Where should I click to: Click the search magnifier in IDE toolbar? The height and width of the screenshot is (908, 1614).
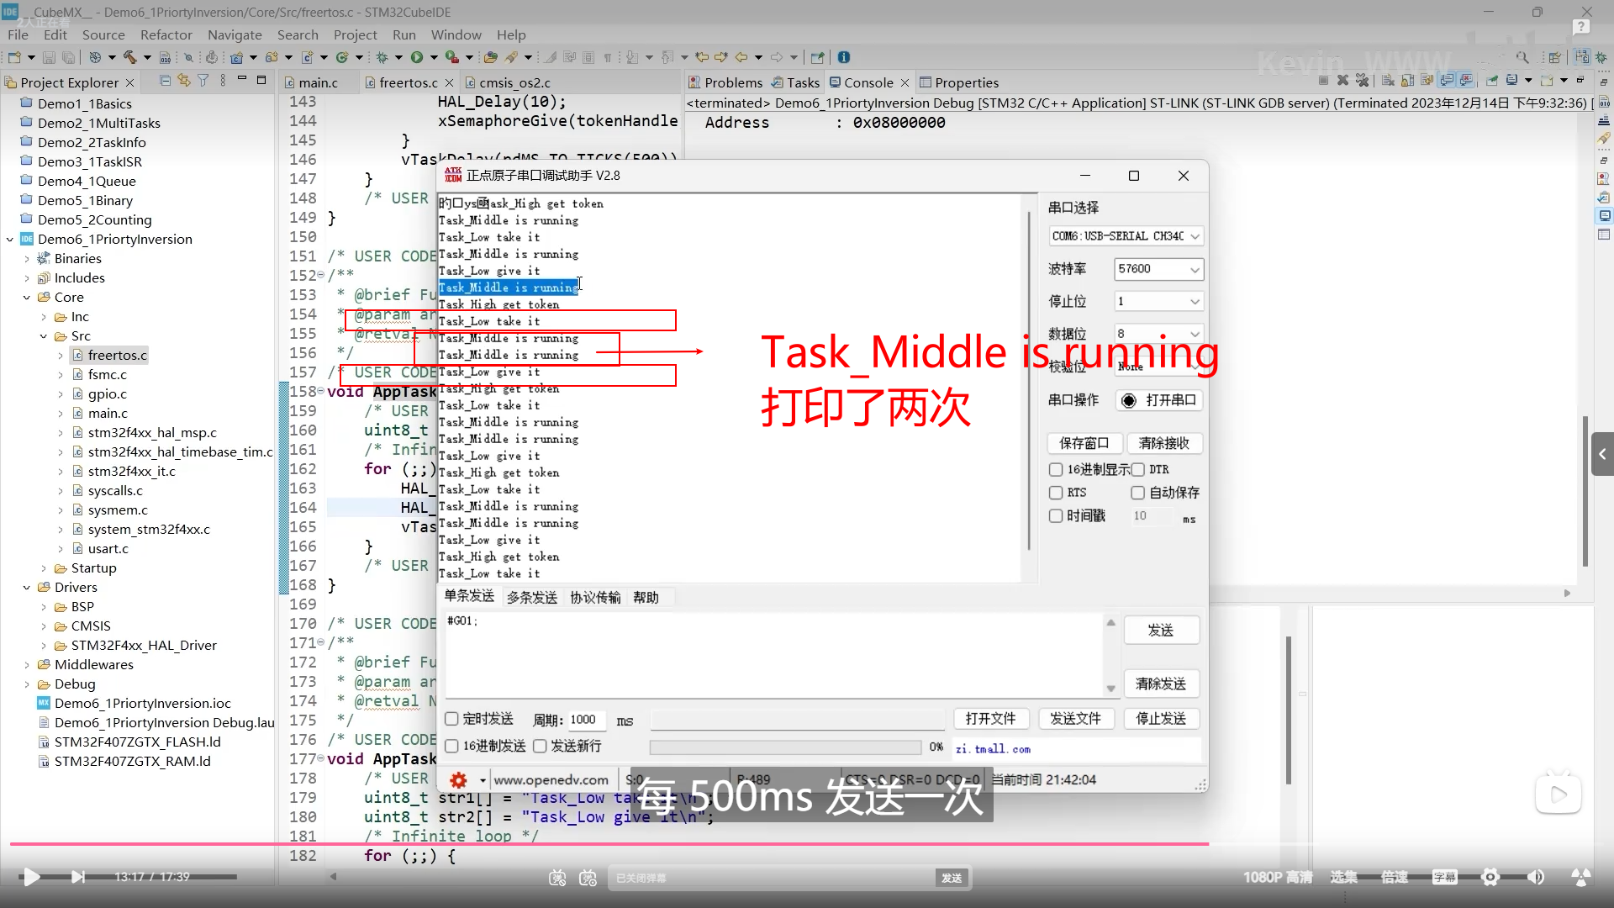click(x=1522, y=57)
